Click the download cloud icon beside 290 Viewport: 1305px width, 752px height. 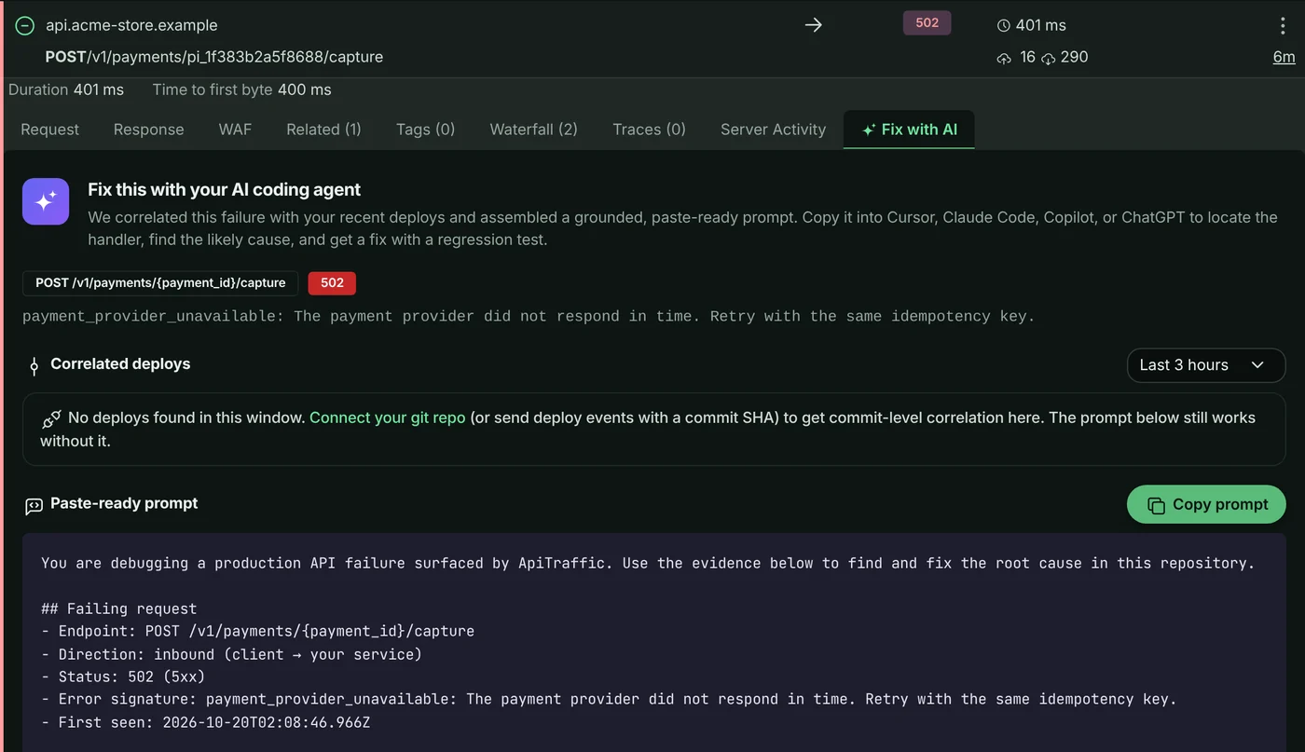pyautogui.click(x=1049, y=58)
